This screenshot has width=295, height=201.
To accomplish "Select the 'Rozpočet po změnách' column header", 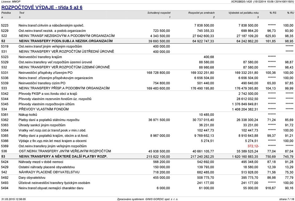I will pyautogui.click(x=201, y=13).
